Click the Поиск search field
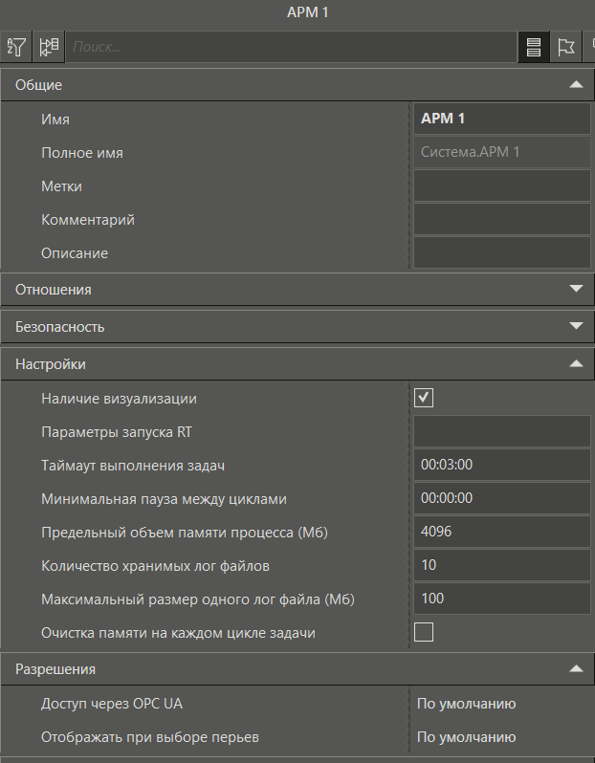 (291, 47)
